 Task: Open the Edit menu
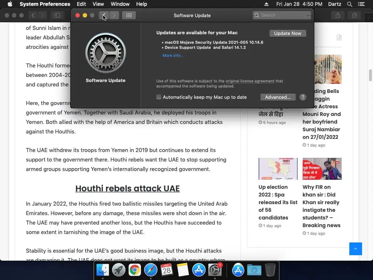click(x=81, y=4)
